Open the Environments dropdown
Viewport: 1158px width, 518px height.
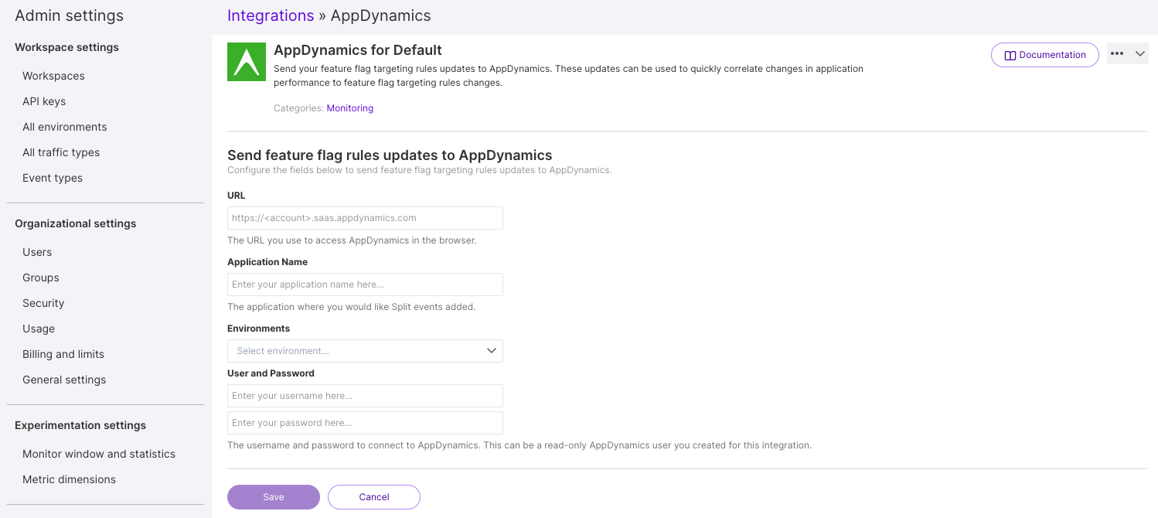tap(365, 351)
